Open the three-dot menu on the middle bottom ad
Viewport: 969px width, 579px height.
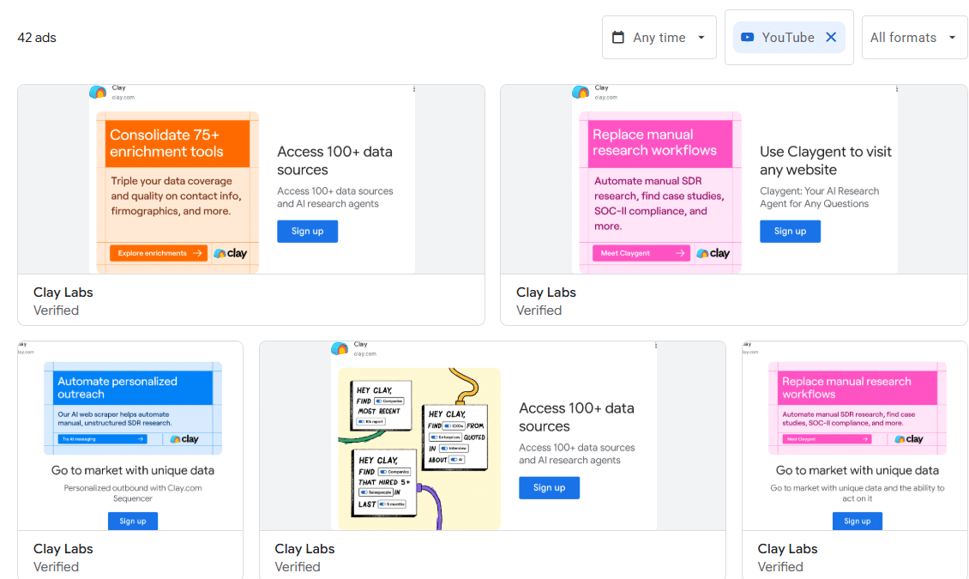655,345
